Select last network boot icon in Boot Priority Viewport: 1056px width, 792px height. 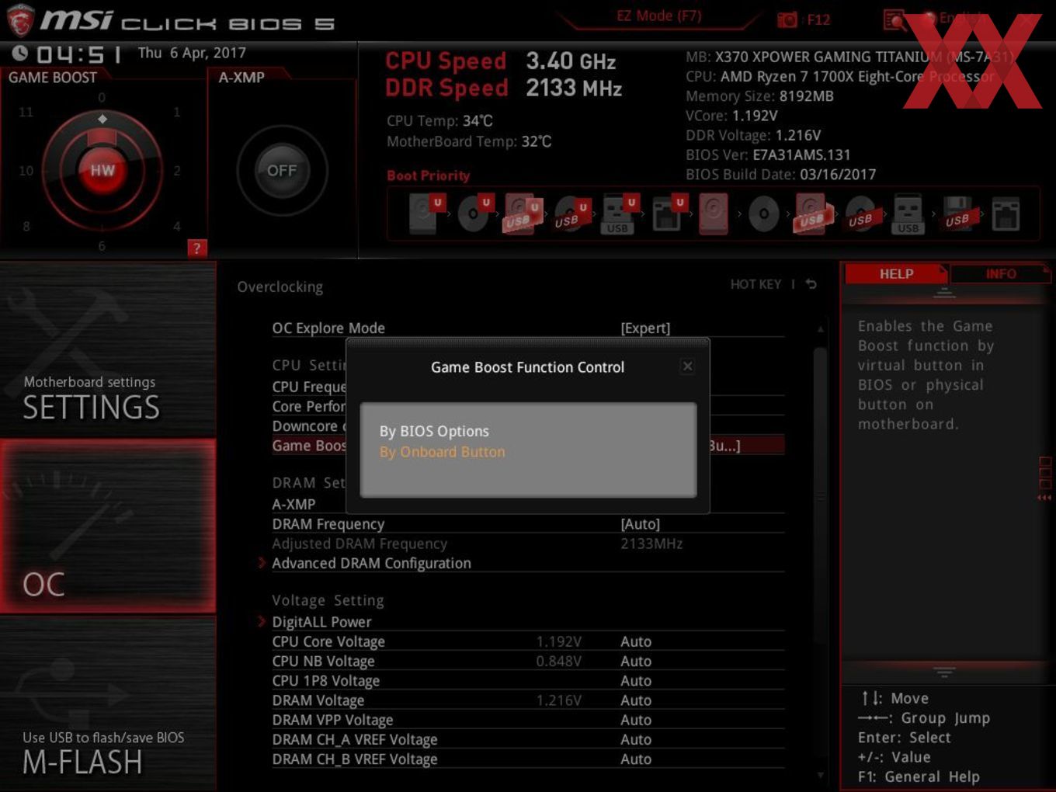point(1006,214)
